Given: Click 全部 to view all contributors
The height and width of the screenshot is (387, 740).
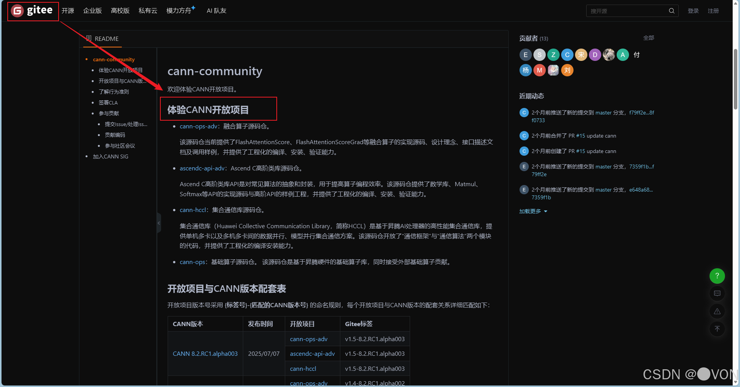Looking at the screenshot, I should (x=648, y=38).
